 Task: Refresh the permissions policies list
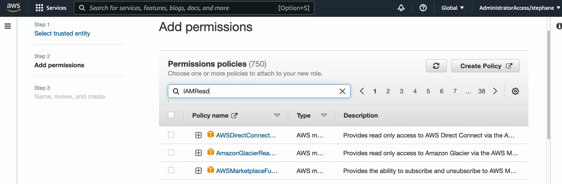pyautogui.click(x=436, y=66)
